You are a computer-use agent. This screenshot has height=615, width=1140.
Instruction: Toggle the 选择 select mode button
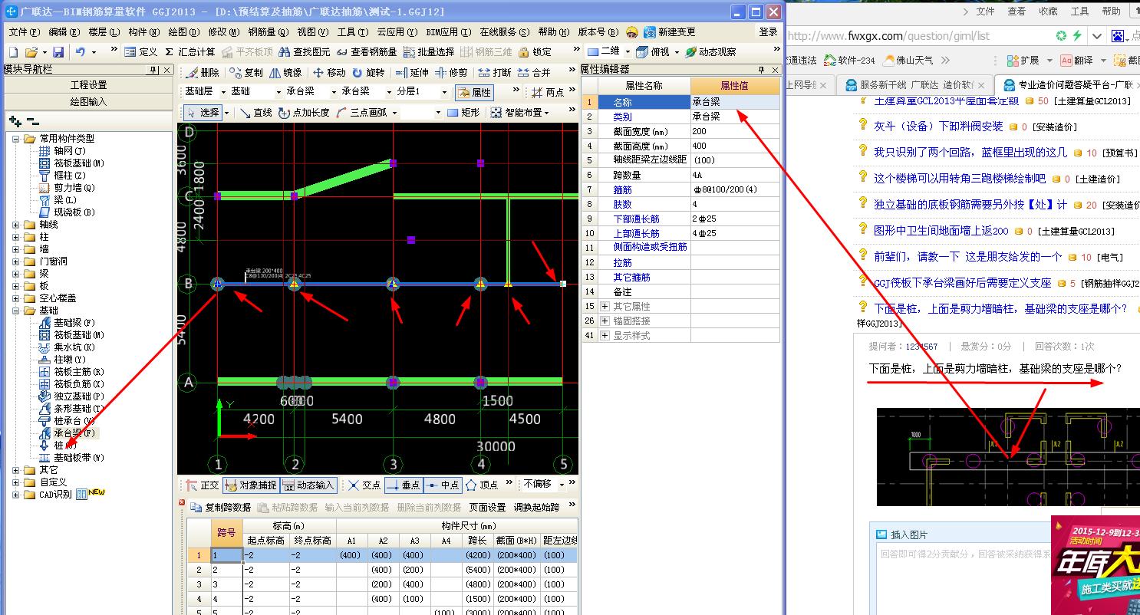click(203, 112)
